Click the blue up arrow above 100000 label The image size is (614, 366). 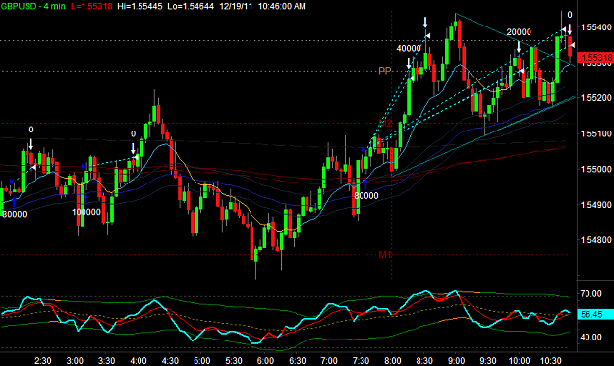(85, 198)
